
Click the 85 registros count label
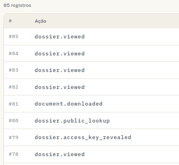[x=17, y=5]
